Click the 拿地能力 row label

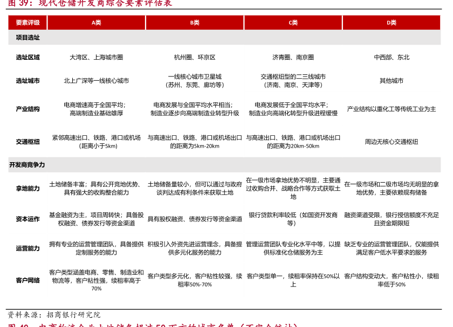click(x=28, y=189)
